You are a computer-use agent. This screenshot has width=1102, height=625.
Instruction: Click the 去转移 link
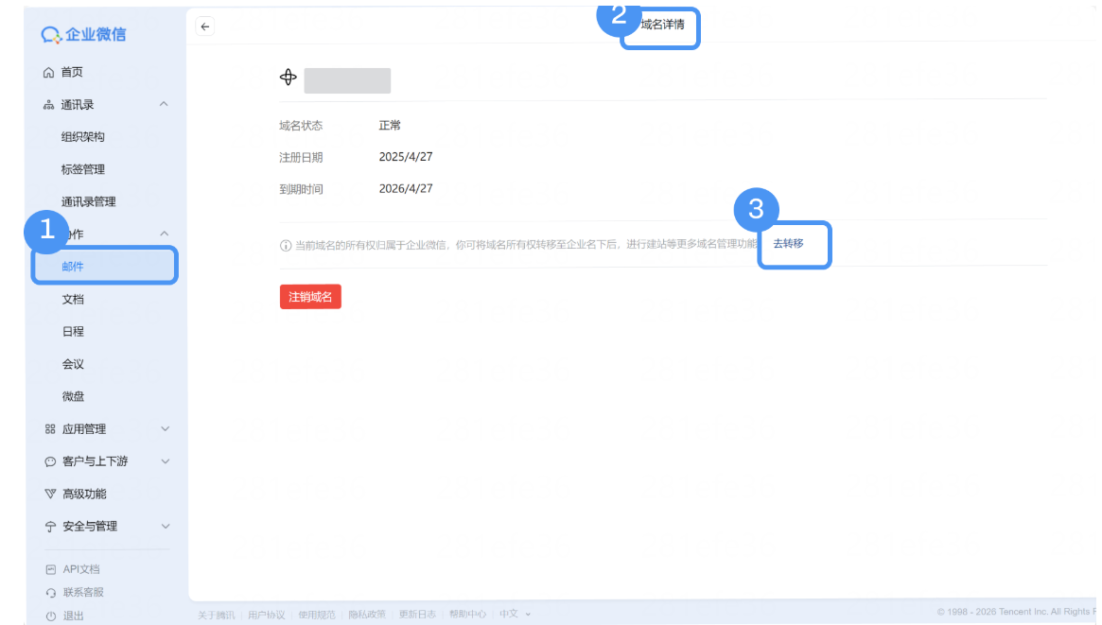[x=789, y=244]
